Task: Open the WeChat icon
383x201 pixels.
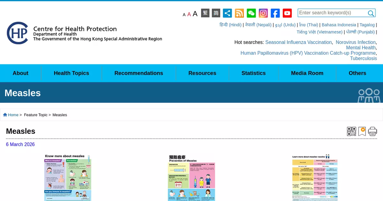Action: pos(251,13)
